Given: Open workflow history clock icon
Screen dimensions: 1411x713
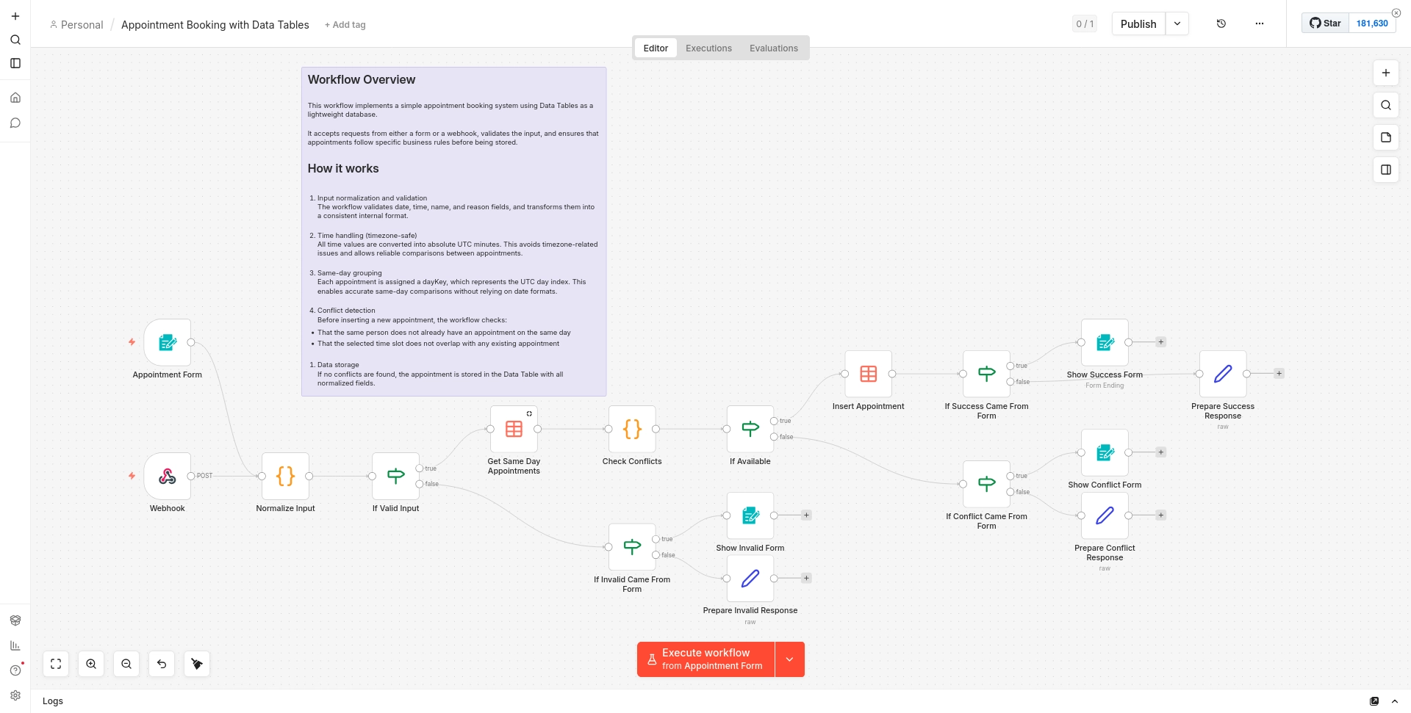Looking at the screenshot, I should coord(1221,23).
